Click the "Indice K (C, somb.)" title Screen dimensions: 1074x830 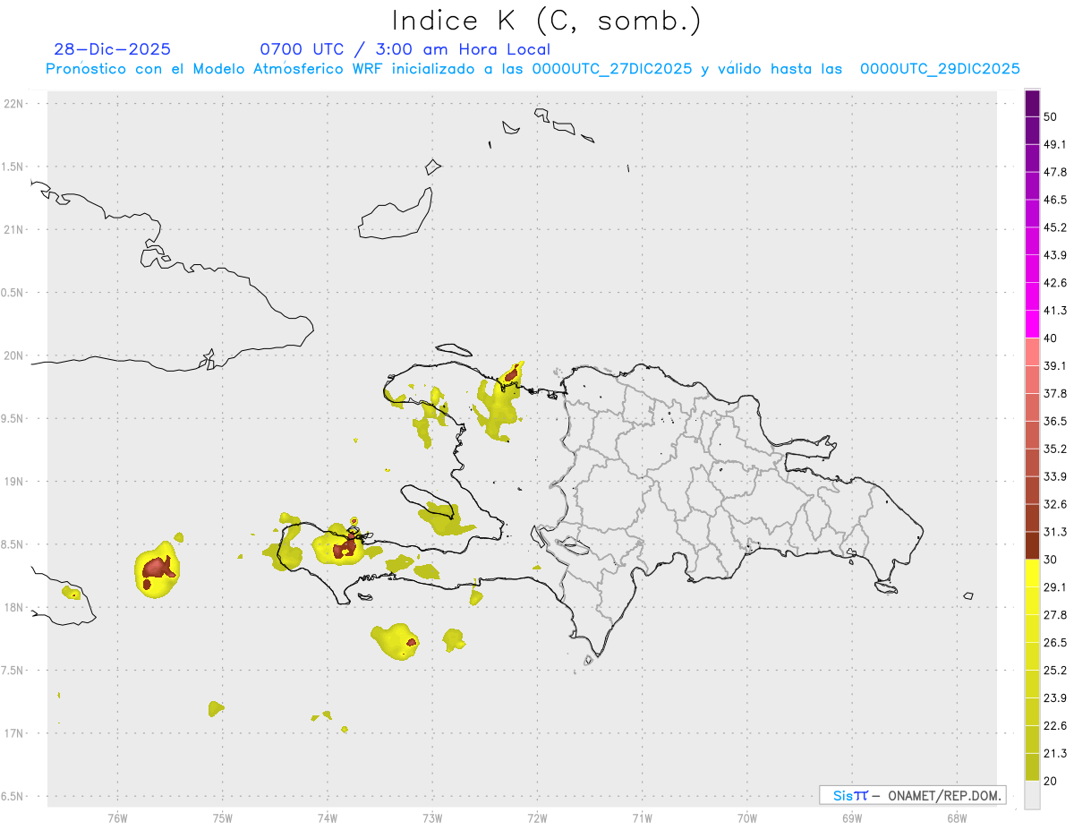coord(546,21)
